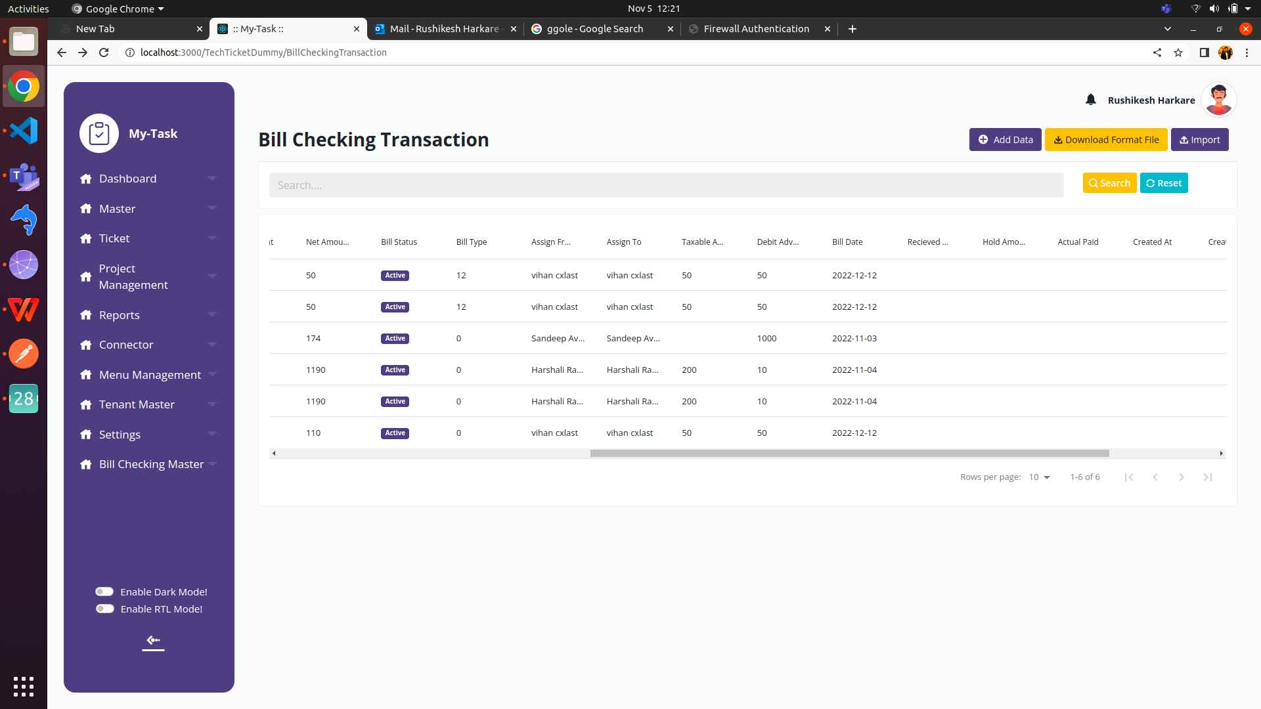Click the Connector home icon in sidebar
This screenshot has width=1261, height=709.
point(85,345)
